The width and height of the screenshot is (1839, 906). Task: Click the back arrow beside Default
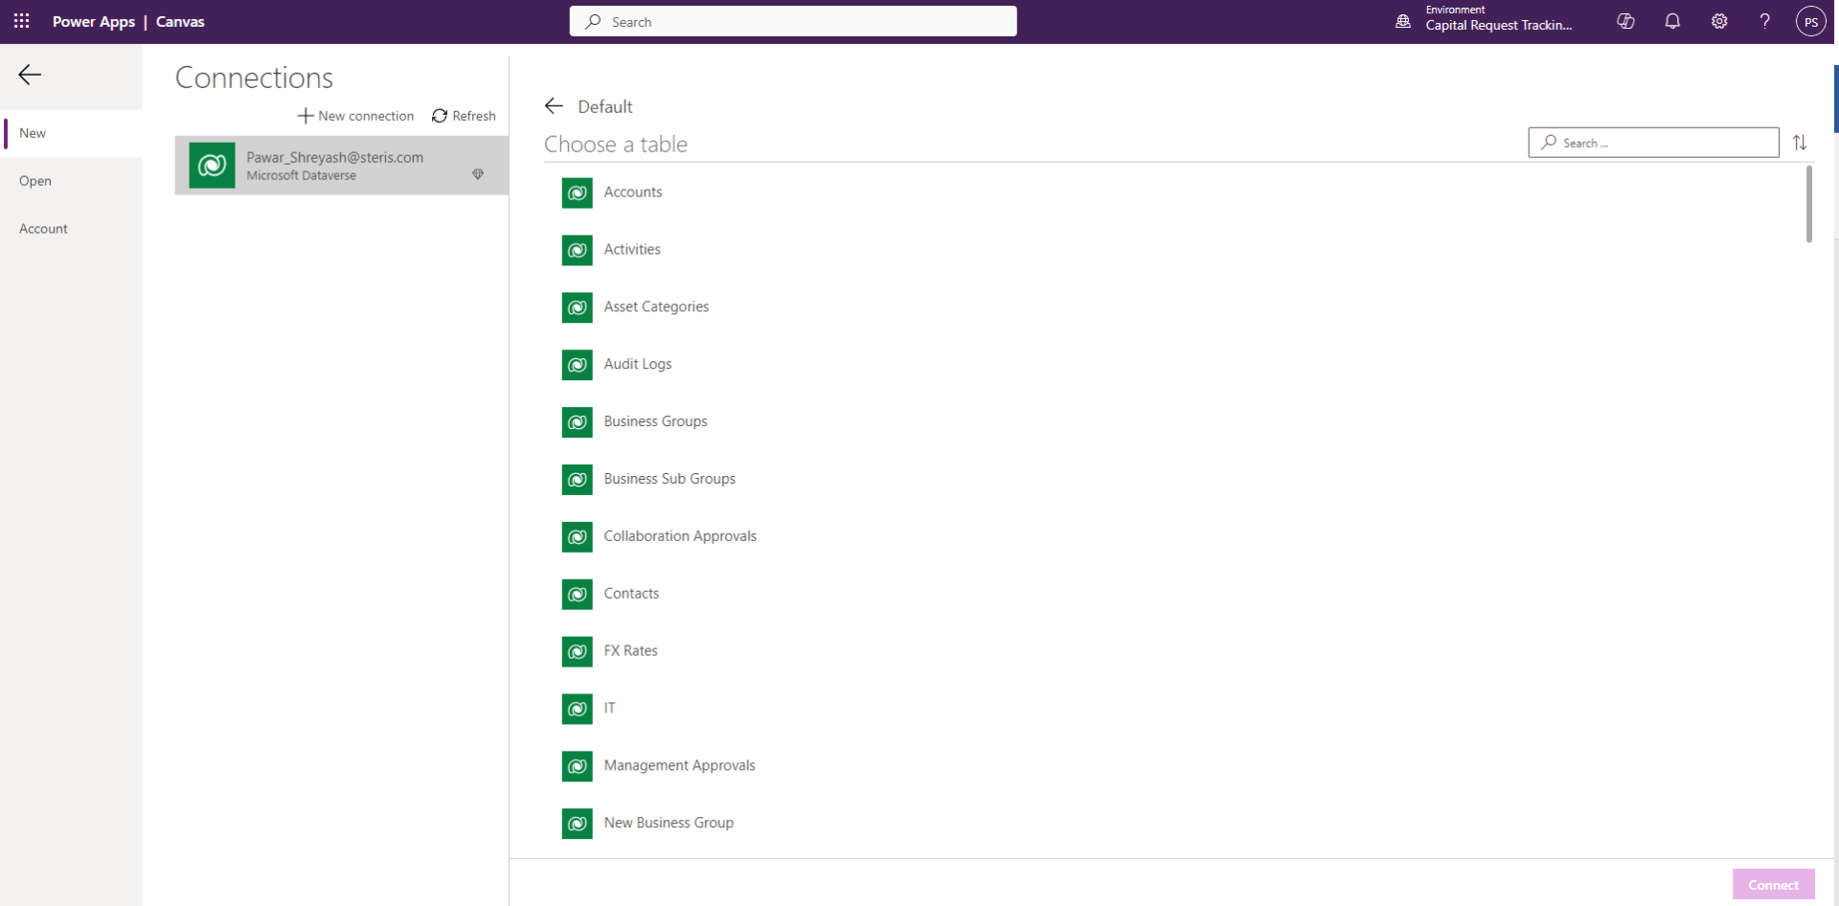point(554,105)
